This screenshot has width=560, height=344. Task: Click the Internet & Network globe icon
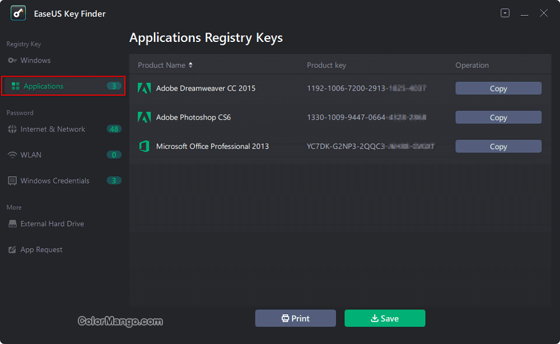tap(12, 129)
